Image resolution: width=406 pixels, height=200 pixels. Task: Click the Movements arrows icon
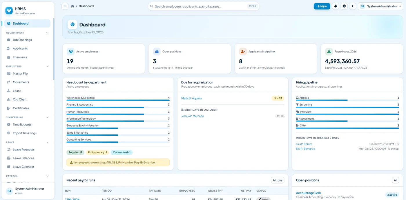click(9, 82)
